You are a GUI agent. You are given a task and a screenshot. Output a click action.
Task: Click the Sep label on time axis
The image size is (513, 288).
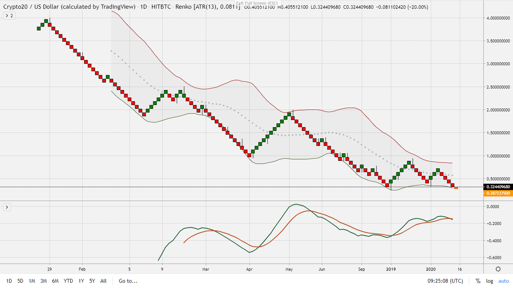pyautogui.click(x=362, y=269)
